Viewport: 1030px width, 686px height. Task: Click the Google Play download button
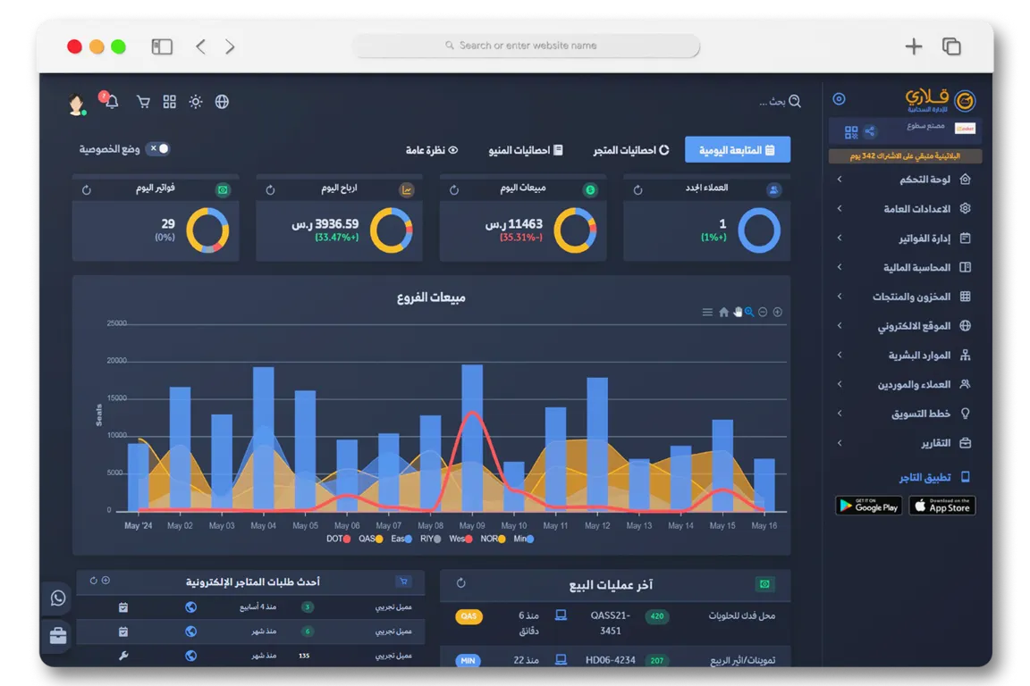[x=868, y=506]
